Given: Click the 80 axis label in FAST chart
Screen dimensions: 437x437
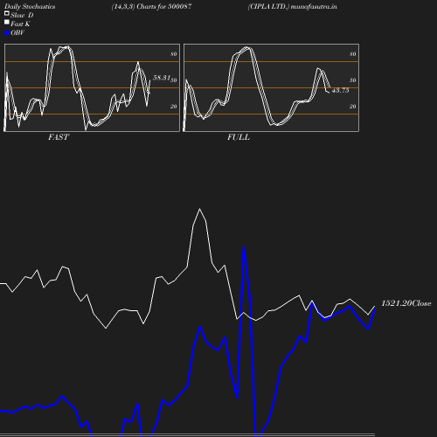Looking at the screenshot, I should [174, 54].
